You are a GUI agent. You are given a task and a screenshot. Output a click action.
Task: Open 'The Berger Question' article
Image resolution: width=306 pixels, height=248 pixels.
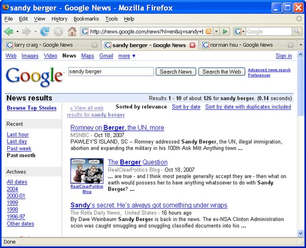138,162
